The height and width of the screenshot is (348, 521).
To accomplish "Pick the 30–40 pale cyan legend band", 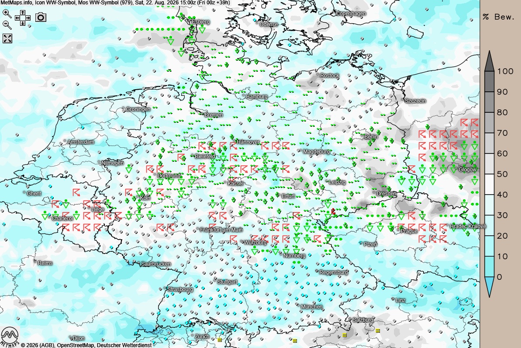I will click(x=490, y=205).
